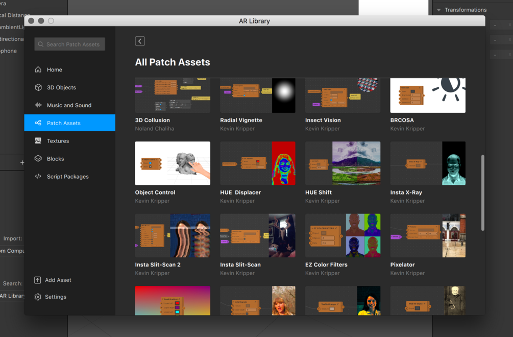Viewport: 513px width, 337px height.
Task: Click the Music and Sound waveform icon
Action: coord(38,105)
